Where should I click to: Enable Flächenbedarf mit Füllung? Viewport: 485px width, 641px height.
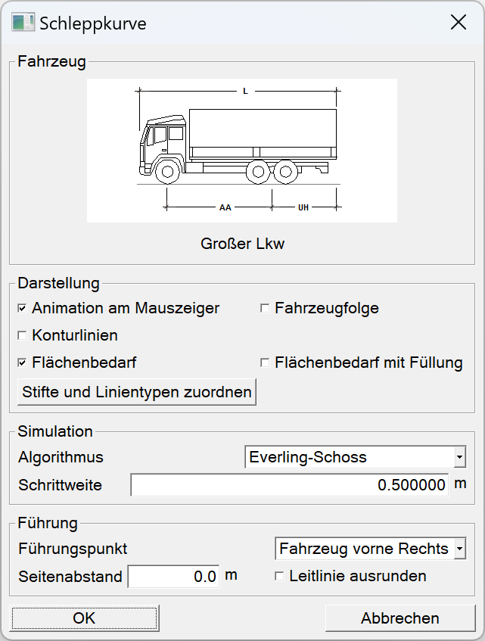click(266, 363)
